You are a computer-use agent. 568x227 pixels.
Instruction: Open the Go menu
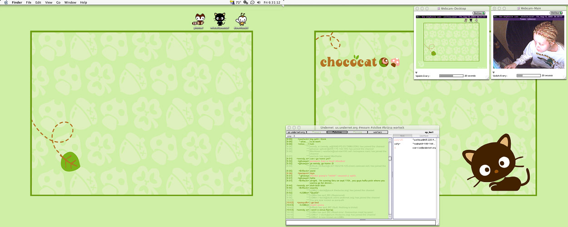(x=58, y=2)
